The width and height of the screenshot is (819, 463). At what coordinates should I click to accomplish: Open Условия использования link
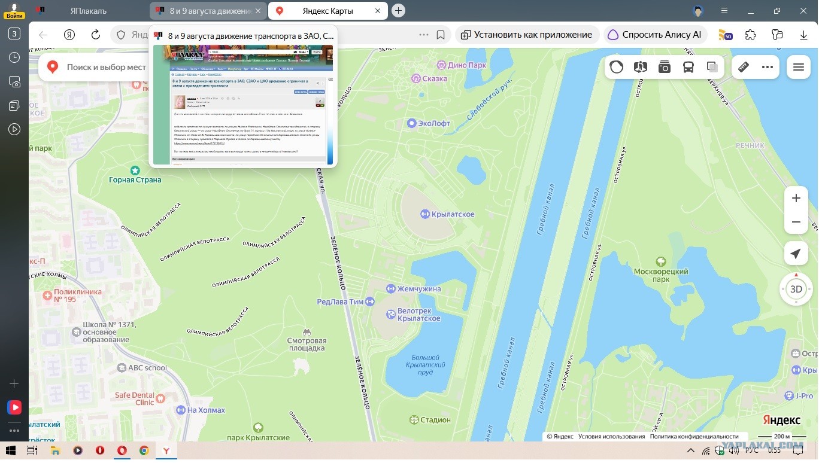(x=611, y=437)
